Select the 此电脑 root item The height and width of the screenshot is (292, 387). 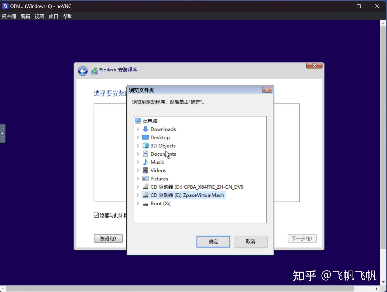(150, 121)
